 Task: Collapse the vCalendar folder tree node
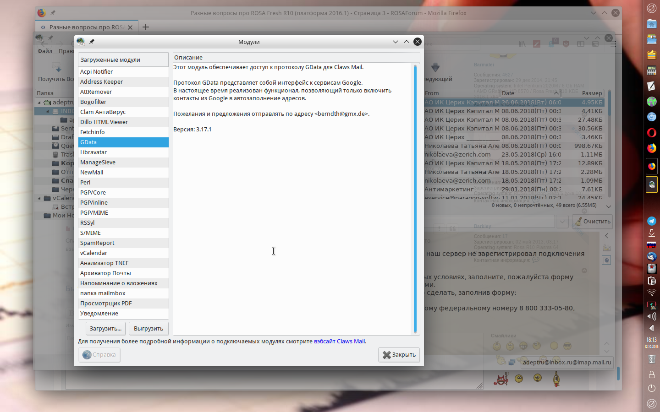tap(39, 198)
